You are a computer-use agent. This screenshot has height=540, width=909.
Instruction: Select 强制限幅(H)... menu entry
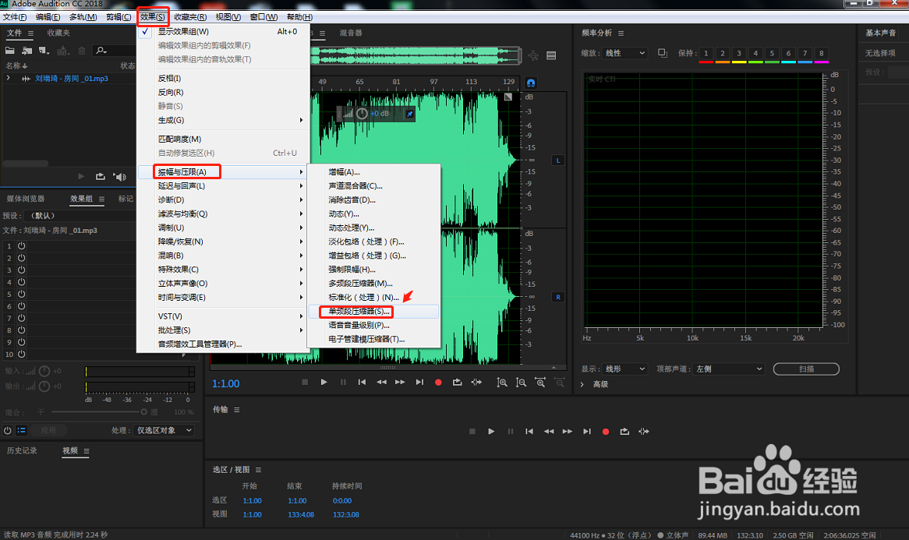(x=373, y=270)
